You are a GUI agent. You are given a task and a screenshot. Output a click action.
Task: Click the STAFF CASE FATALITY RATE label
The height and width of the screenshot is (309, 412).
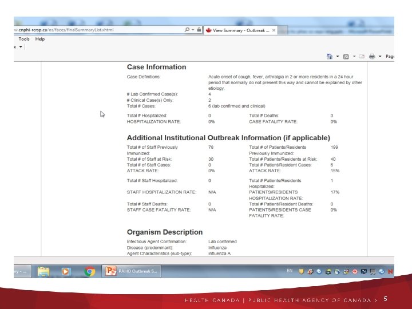[x=159, y=210]
